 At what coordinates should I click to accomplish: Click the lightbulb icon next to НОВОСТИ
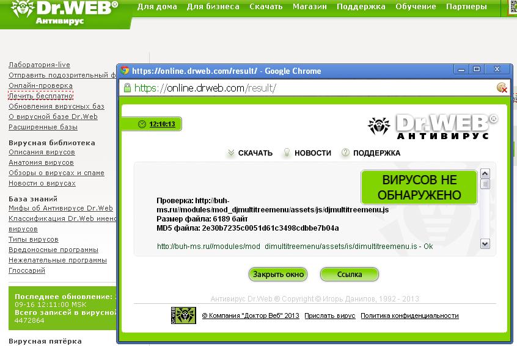point(287,153)
